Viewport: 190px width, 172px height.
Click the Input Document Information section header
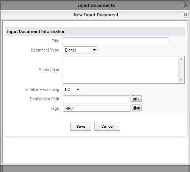pyautogui.click(x=95, y=31)
